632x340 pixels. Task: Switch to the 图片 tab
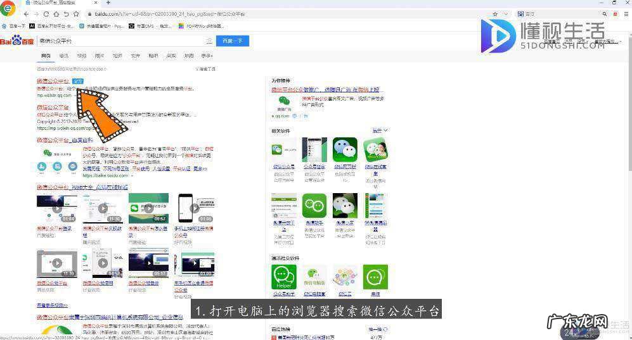pos(99,56)
